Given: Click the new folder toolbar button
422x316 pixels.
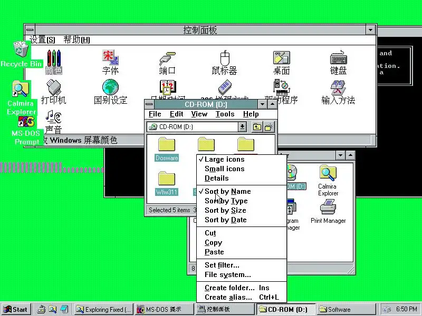Looking at the screenshot, I should coord(269,127).
